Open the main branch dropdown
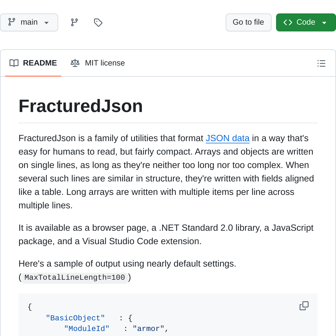Screen dimensions: 336x336 29,22
